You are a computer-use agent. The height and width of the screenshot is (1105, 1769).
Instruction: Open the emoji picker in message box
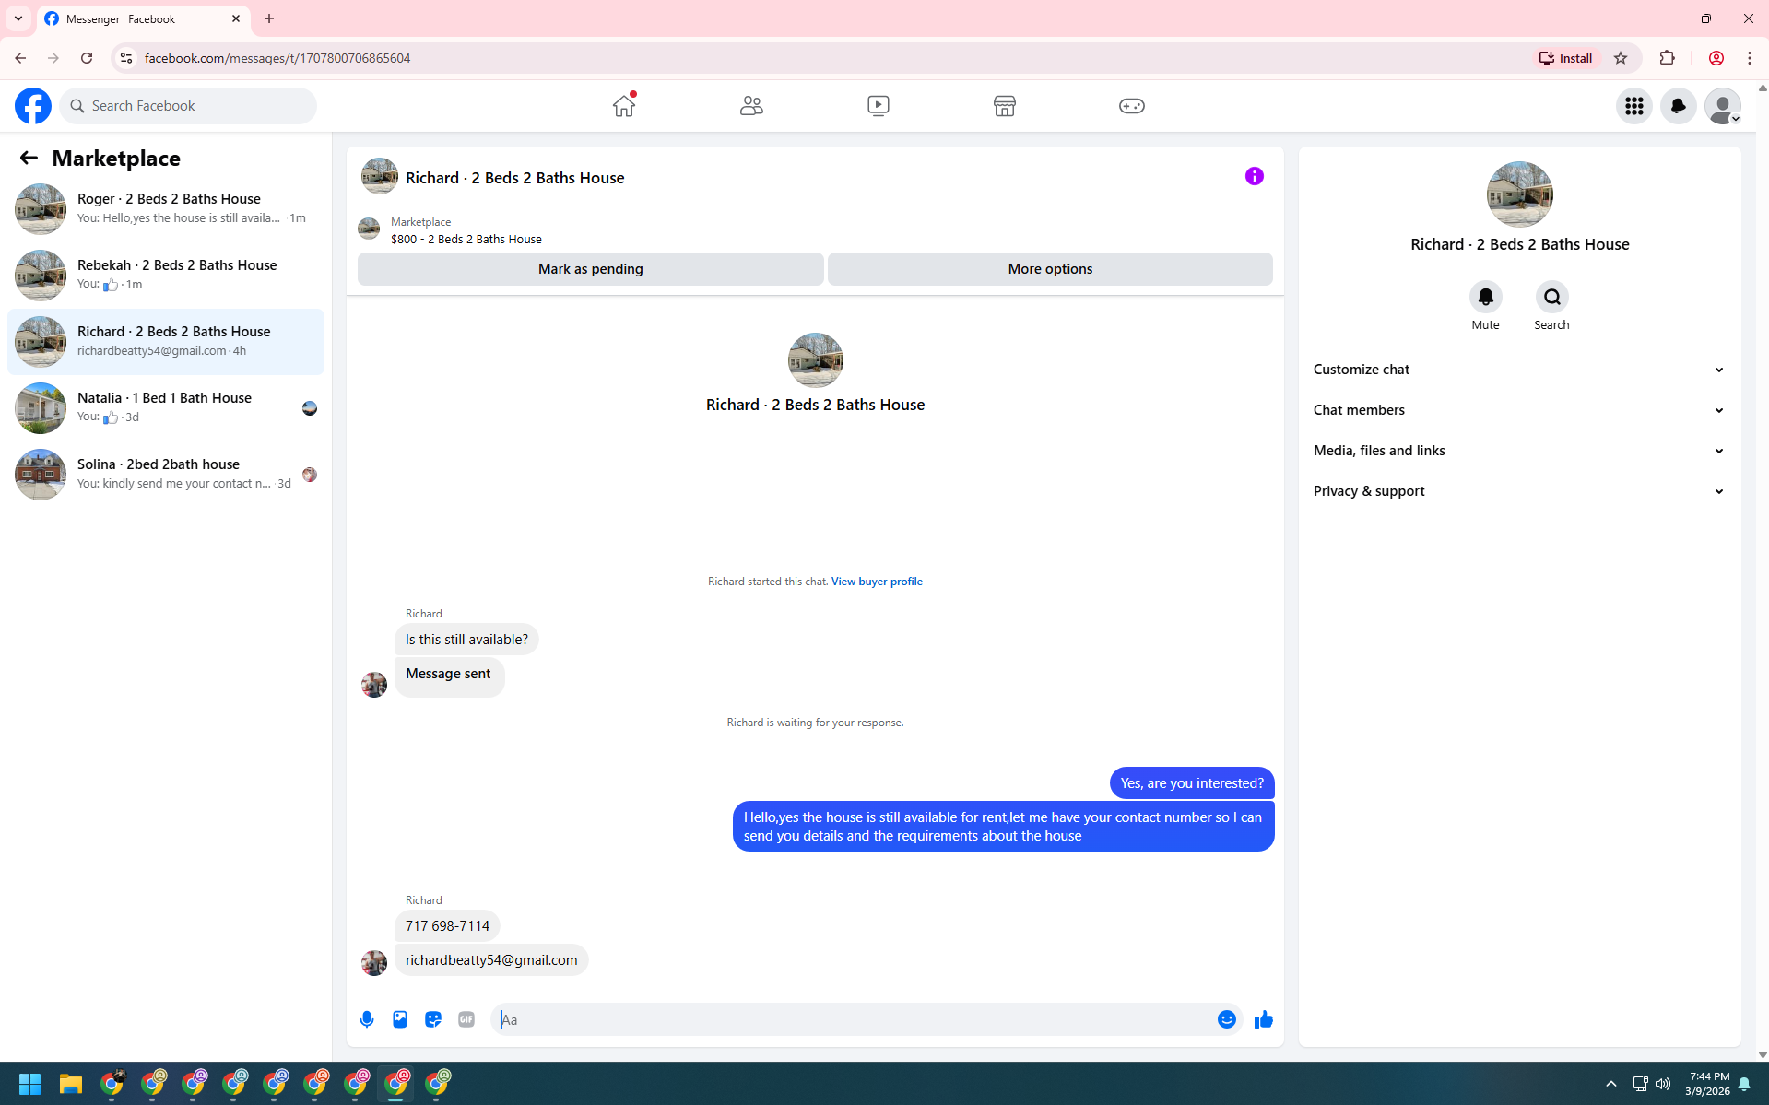tap(1227, 1019)
